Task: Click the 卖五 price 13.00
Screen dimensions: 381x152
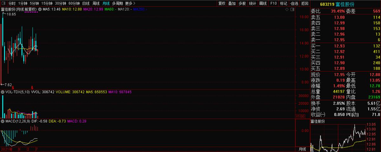Action: click(339, 17)
